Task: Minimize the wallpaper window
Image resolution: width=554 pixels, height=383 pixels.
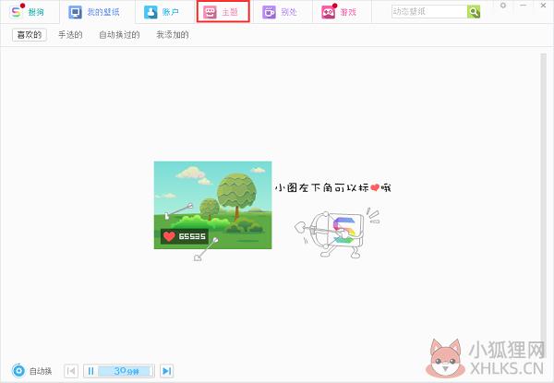Action: click(524, 6)
